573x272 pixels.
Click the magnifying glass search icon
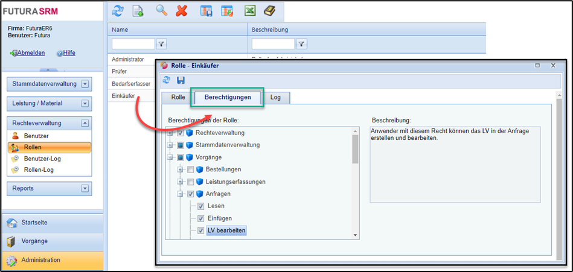pyautogui.click(x=161, y=11)
